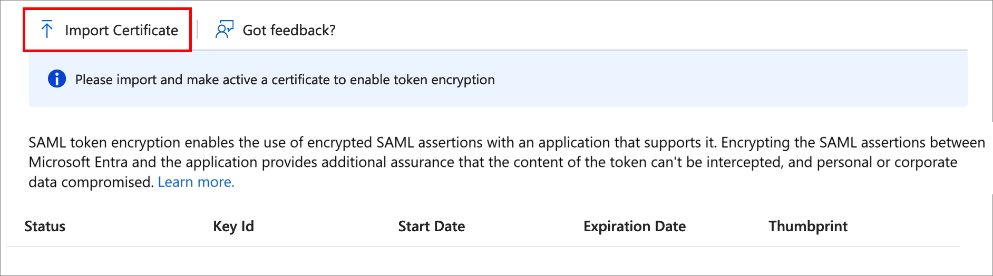Click the Import Certificate button label
993x276 pixels.
(x=121, y=31)
